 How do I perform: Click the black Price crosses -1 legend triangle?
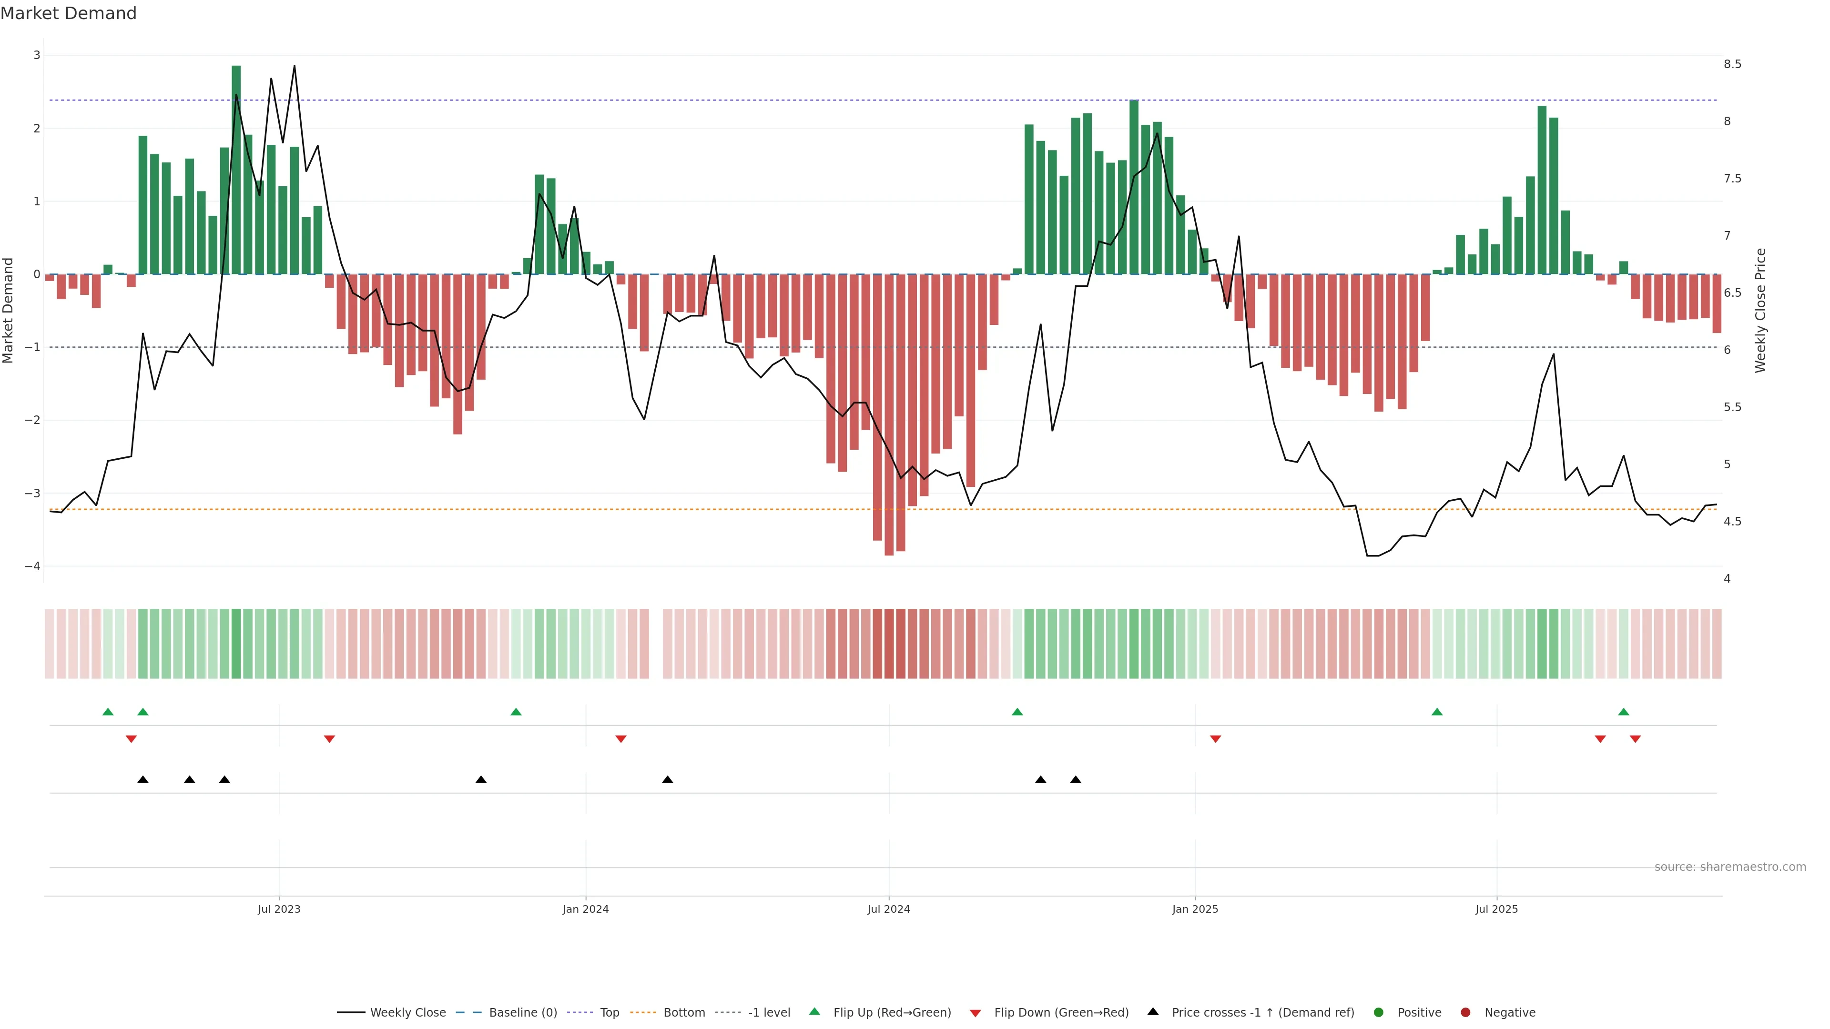pos(1152,1011)
